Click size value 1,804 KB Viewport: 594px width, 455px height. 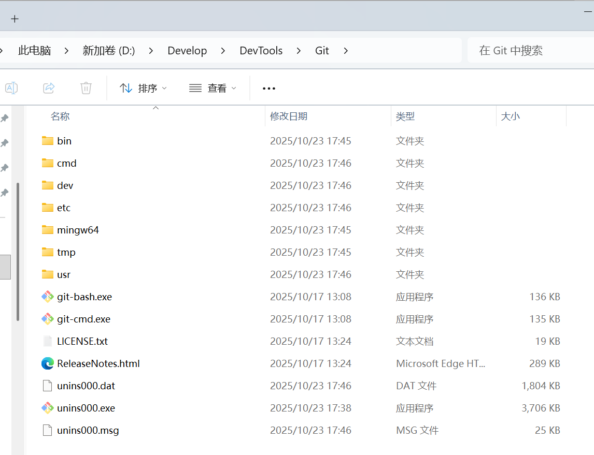(541, 386)
